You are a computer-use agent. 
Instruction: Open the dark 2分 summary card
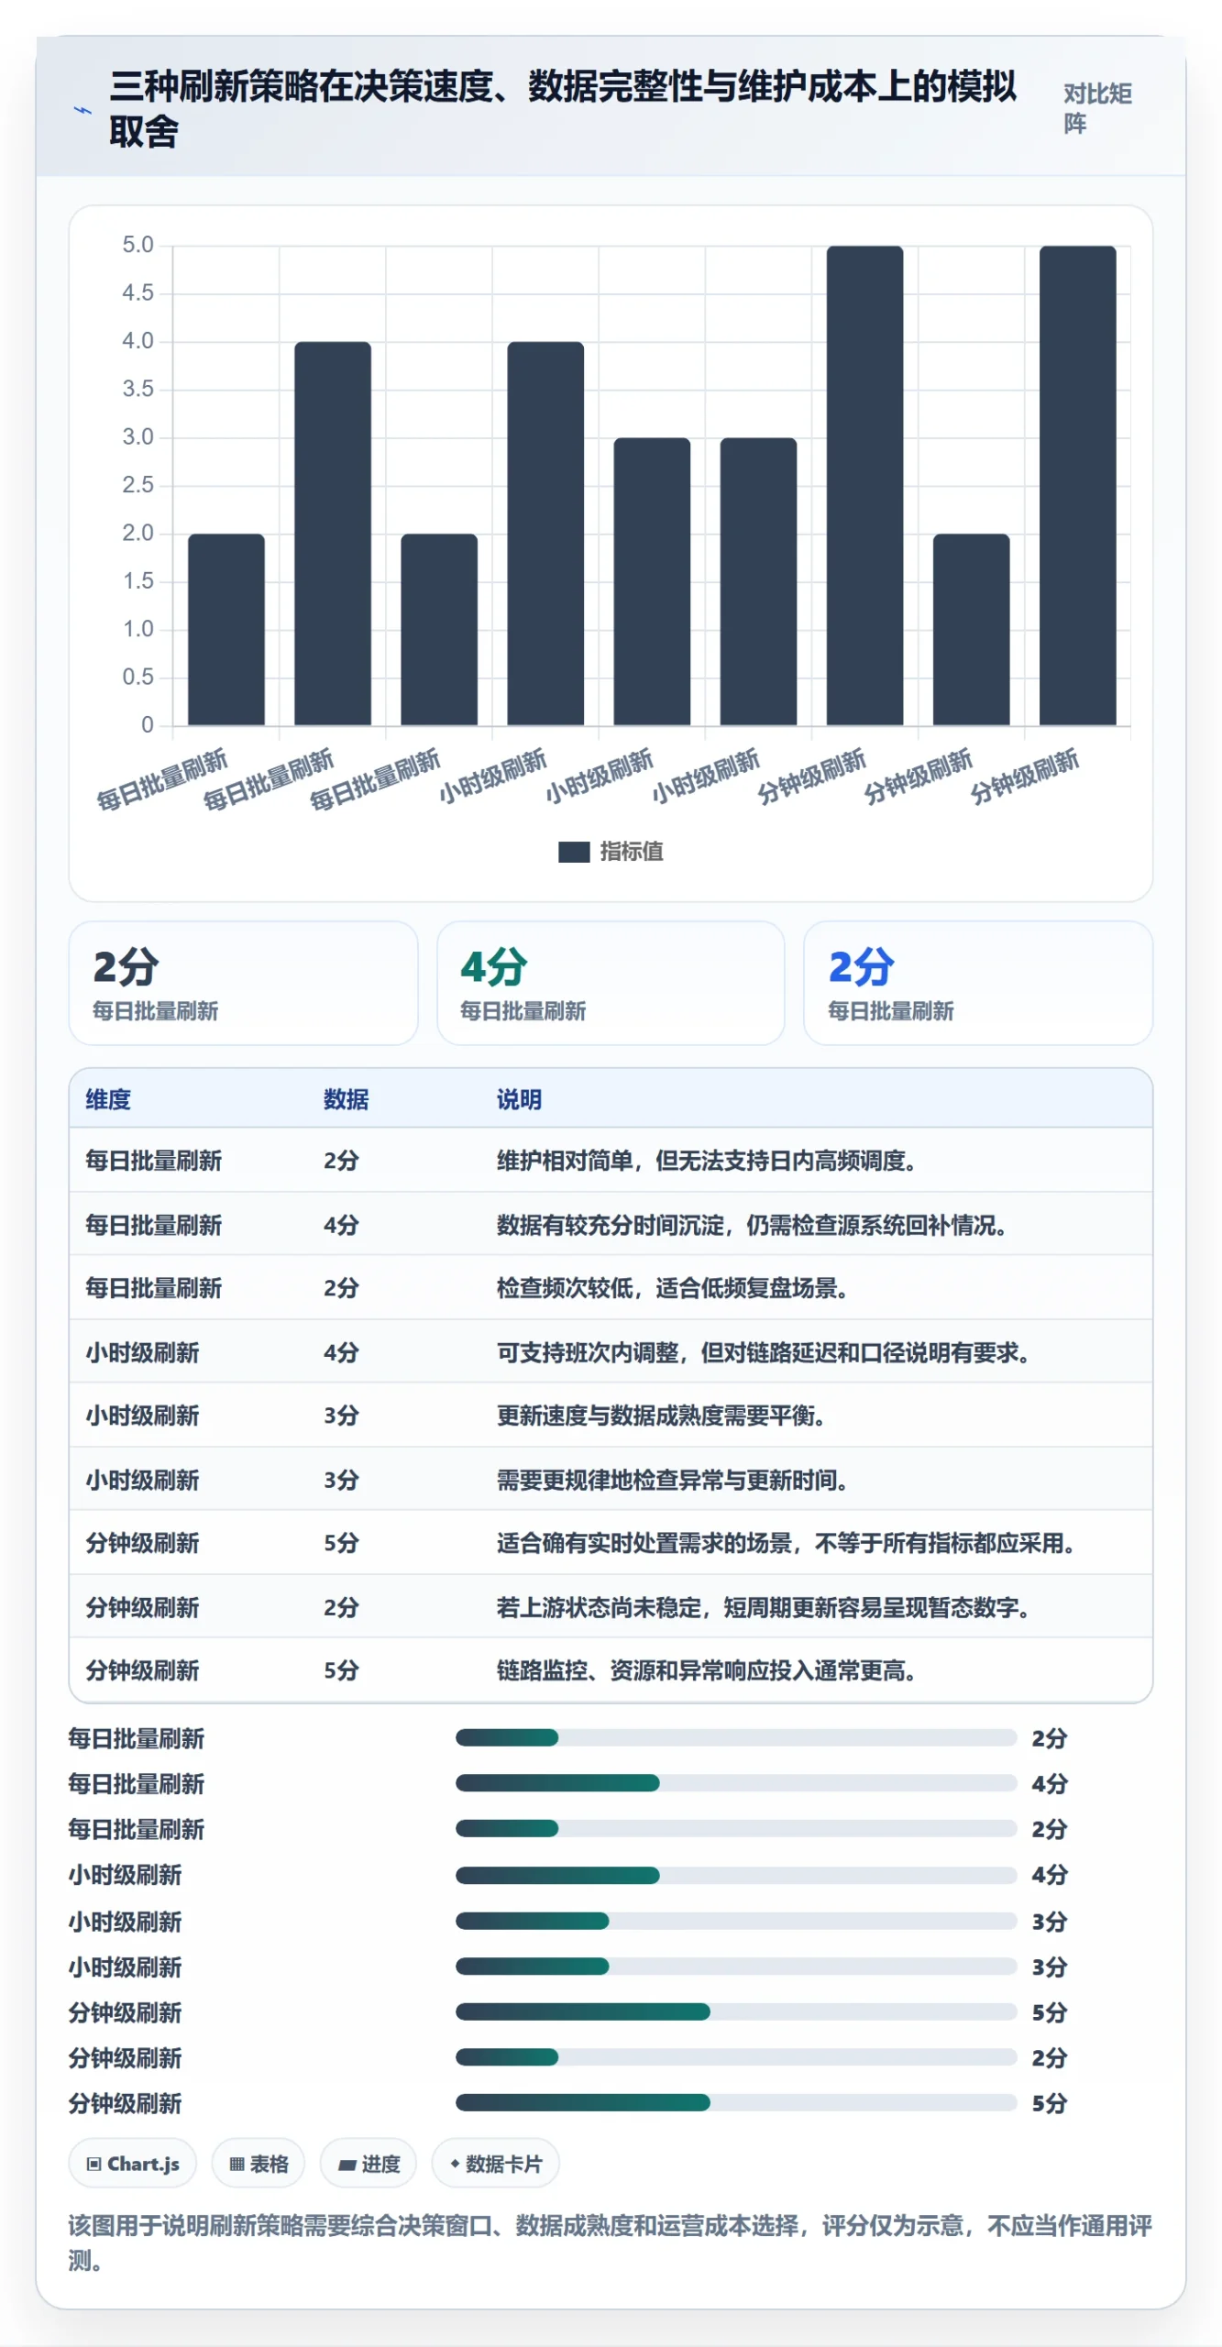click(244, 983)
